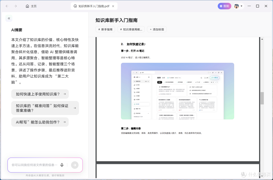The width and height of the screenshot is (273, 180).
Task: Send the question with arrow button
Action: click(x=75, y=165)
